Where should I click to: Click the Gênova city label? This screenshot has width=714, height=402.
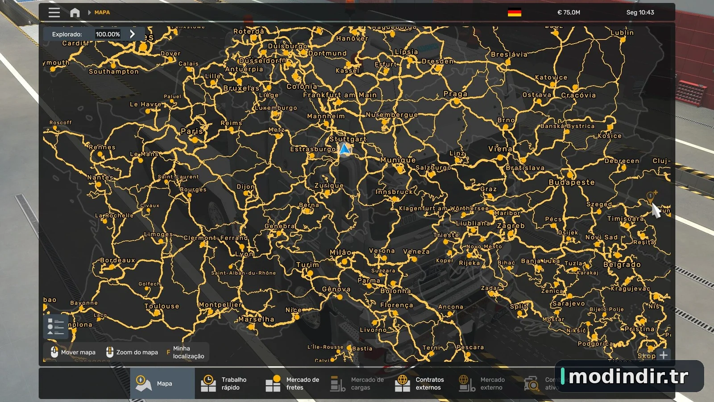pyautogui.click(x=336, y=289)
